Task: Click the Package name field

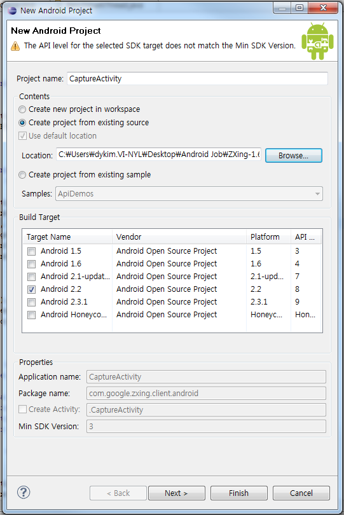Action: point(206,393)
